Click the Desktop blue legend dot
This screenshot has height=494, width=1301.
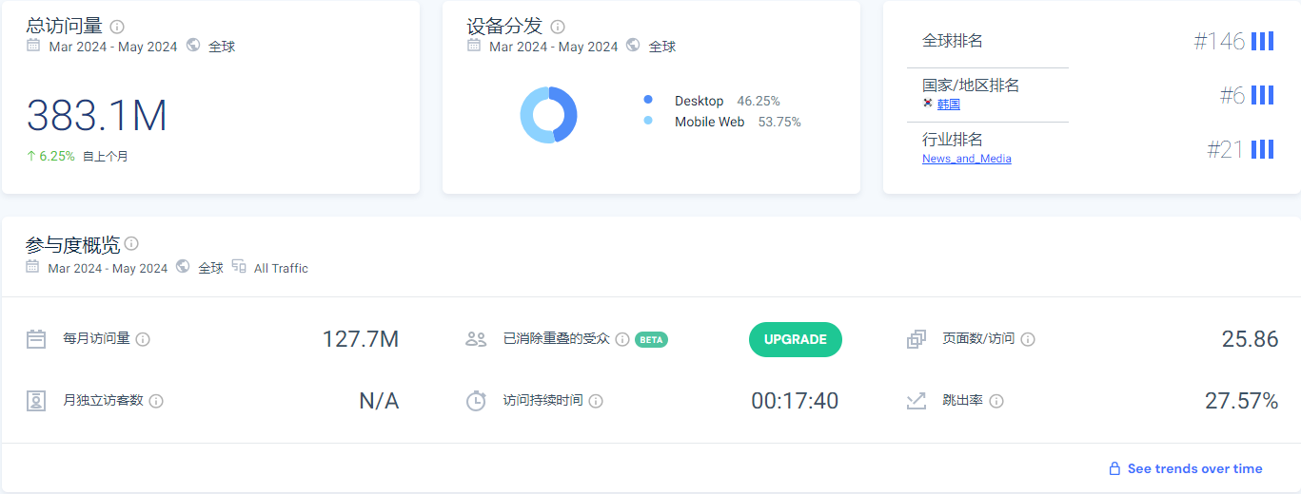pos(648,100)
